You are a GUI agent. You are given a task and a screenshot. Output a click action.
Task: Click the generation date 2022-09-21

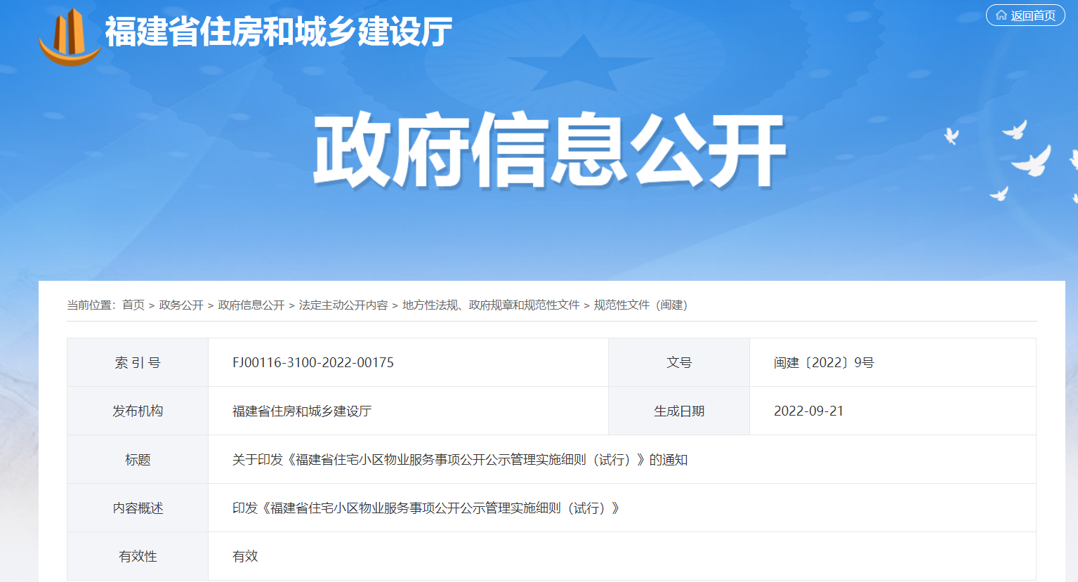tap(808, 411)
